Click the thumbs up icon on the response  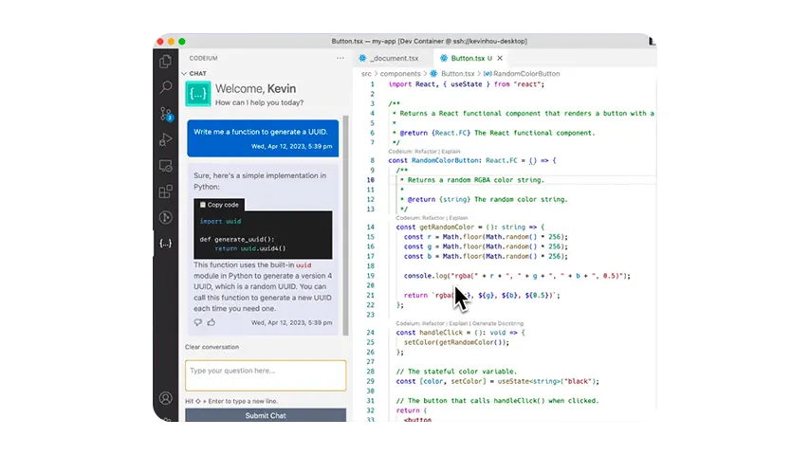coord(198,322)
